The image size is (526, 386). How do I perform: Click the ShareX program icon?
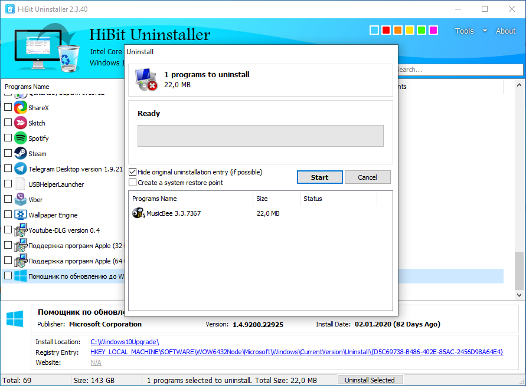pos(21,107)
